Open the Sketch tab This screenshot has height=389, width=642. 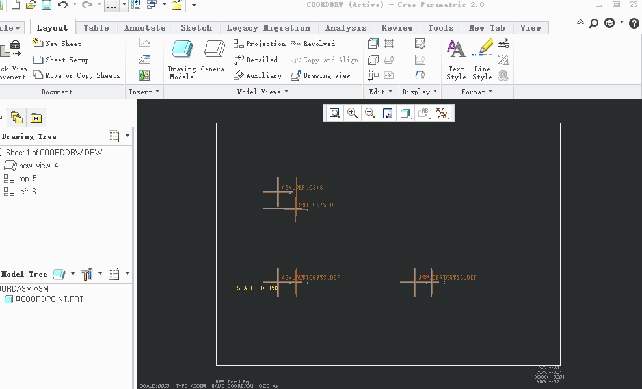(196, 28)
